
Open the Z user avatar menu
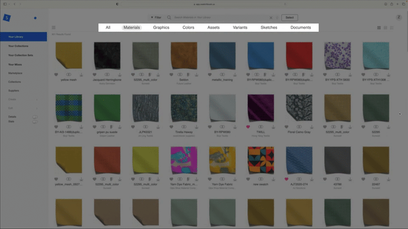[x=399, y=17]
